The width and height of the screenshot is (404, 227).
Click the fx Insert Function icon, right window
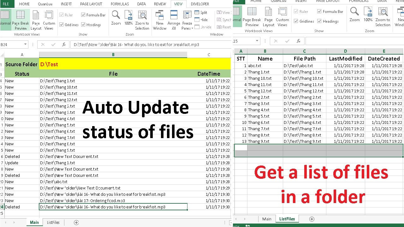(x=299, y=41)
